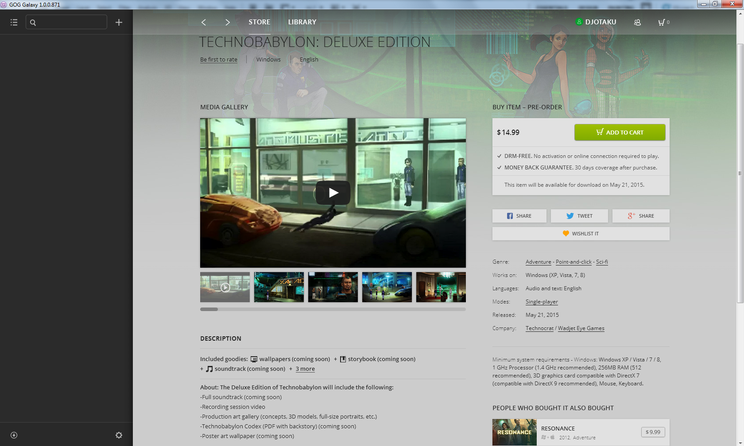The height and width of the screenshot is (446, 744).
Task: Click GOG Galaxy title bar icon
Action: 4,4
